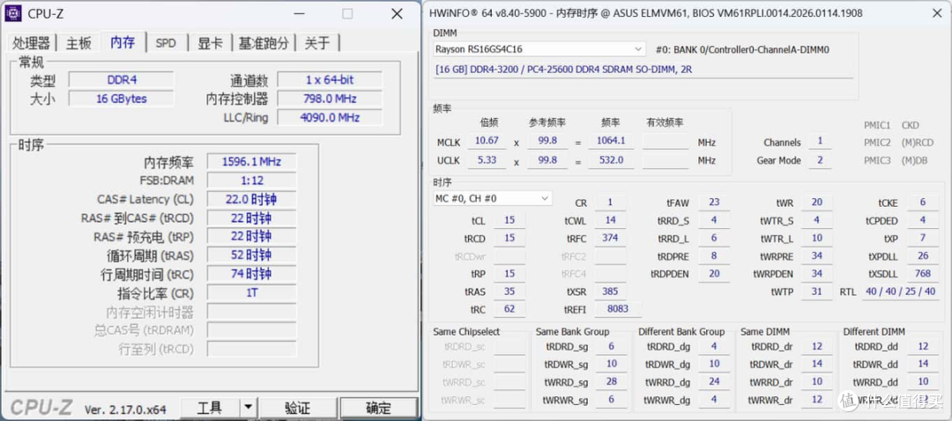Open the SPD tab in CPU-Z
Viewport: 952px width, 421px height.
[166, 43]
